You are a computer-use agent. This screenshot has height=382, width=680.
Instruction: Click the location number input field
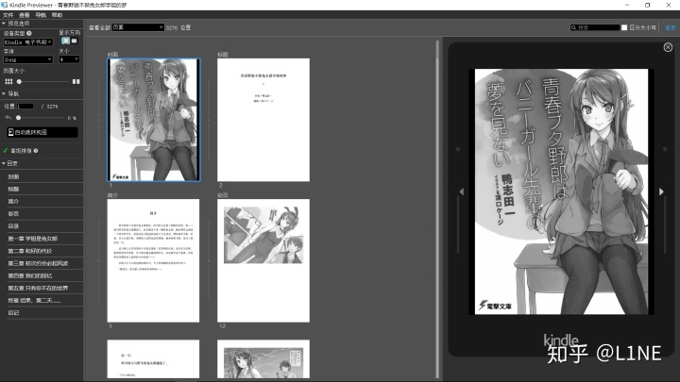coord(25,106)
